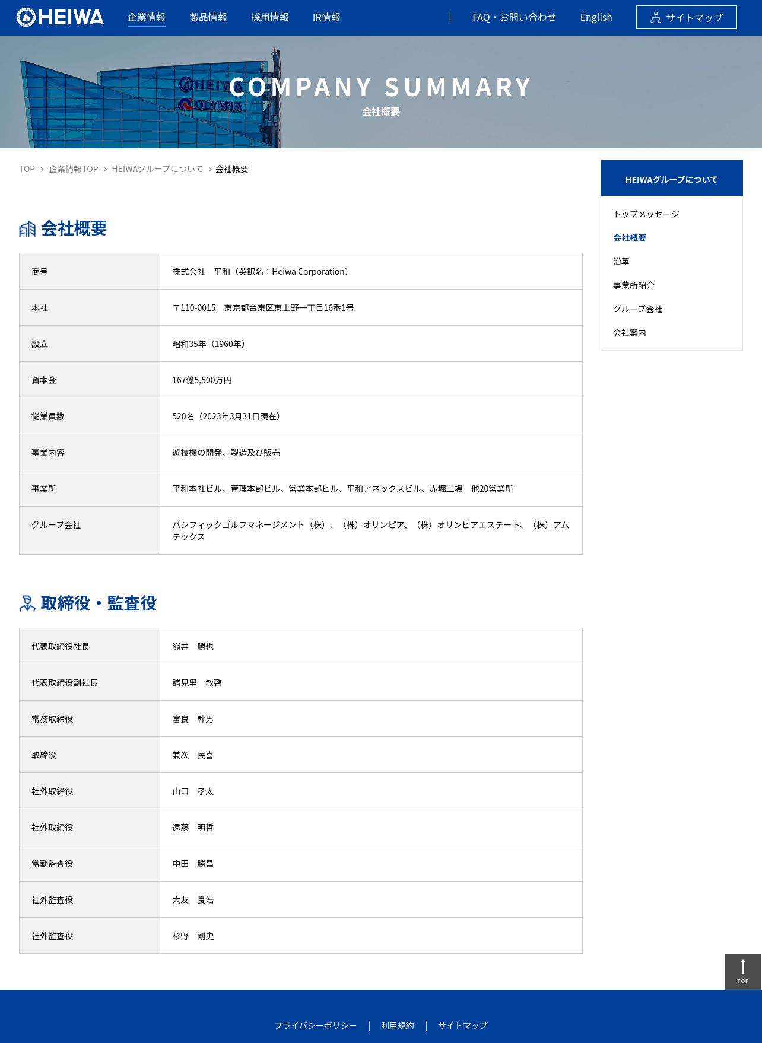Click HEIWAグループについて breadcrumb link
The height and width of the screenshot is (1043, 762).
[157, 169]
